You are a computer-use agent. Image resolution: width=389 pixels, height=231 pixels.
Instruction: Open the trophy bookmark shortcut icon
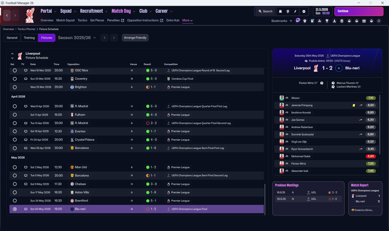[327, 21]
